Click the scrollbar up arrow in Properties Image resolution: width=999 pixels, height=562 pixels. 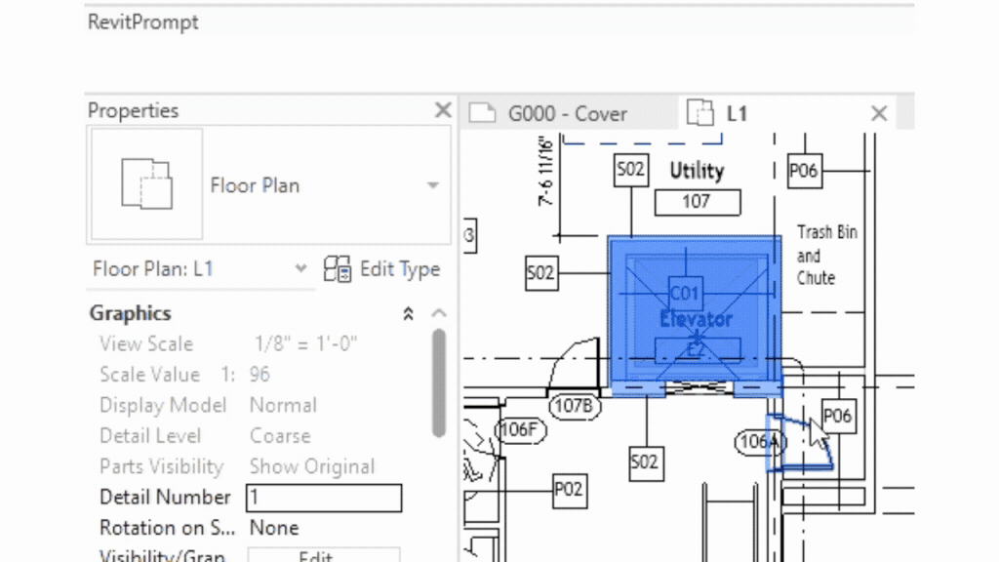point(439,313)
